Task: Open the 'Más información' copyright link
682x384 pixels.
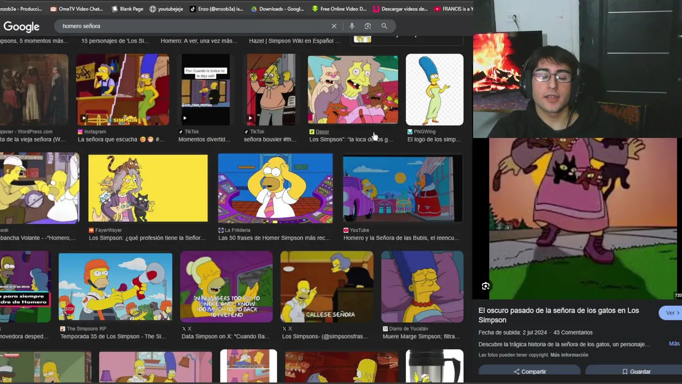Action: click(569, 355)
